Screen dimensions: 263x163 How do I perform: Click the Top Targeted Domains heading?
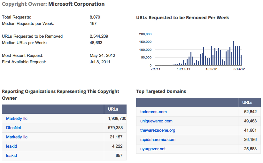coord(161,91)
